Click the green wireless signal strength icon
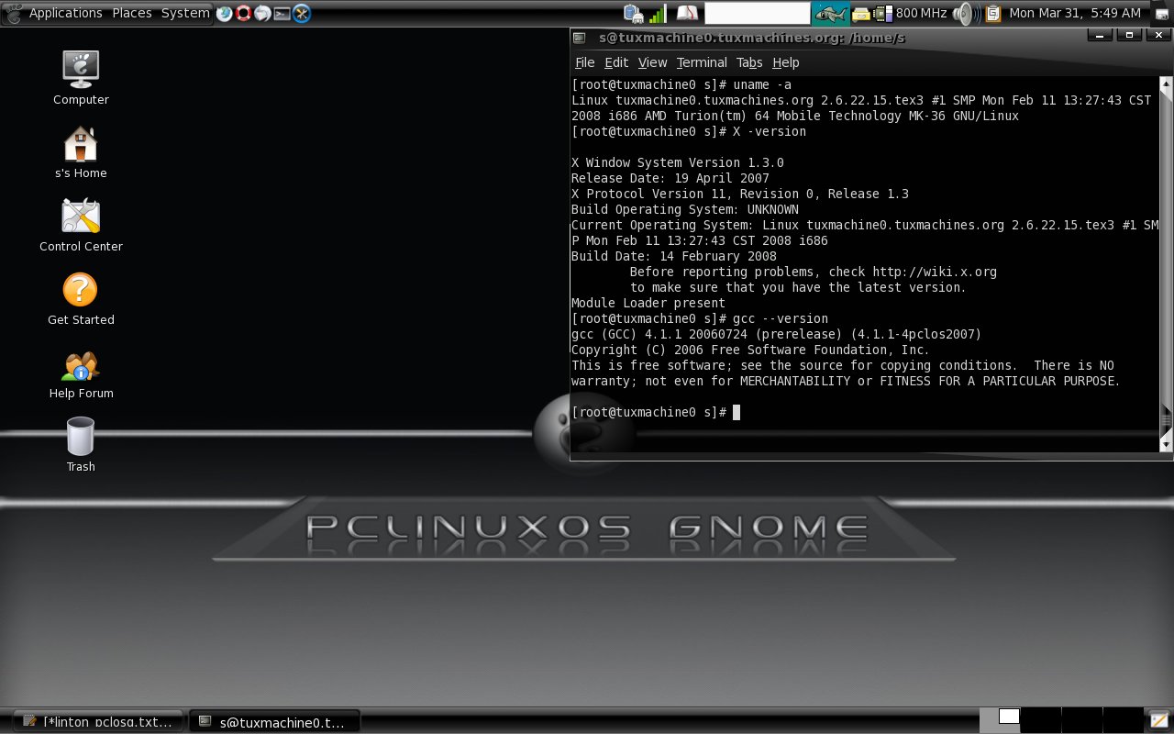Viewport: 1174px width, 734px height. pyautogui.click(x=658, y=13)
